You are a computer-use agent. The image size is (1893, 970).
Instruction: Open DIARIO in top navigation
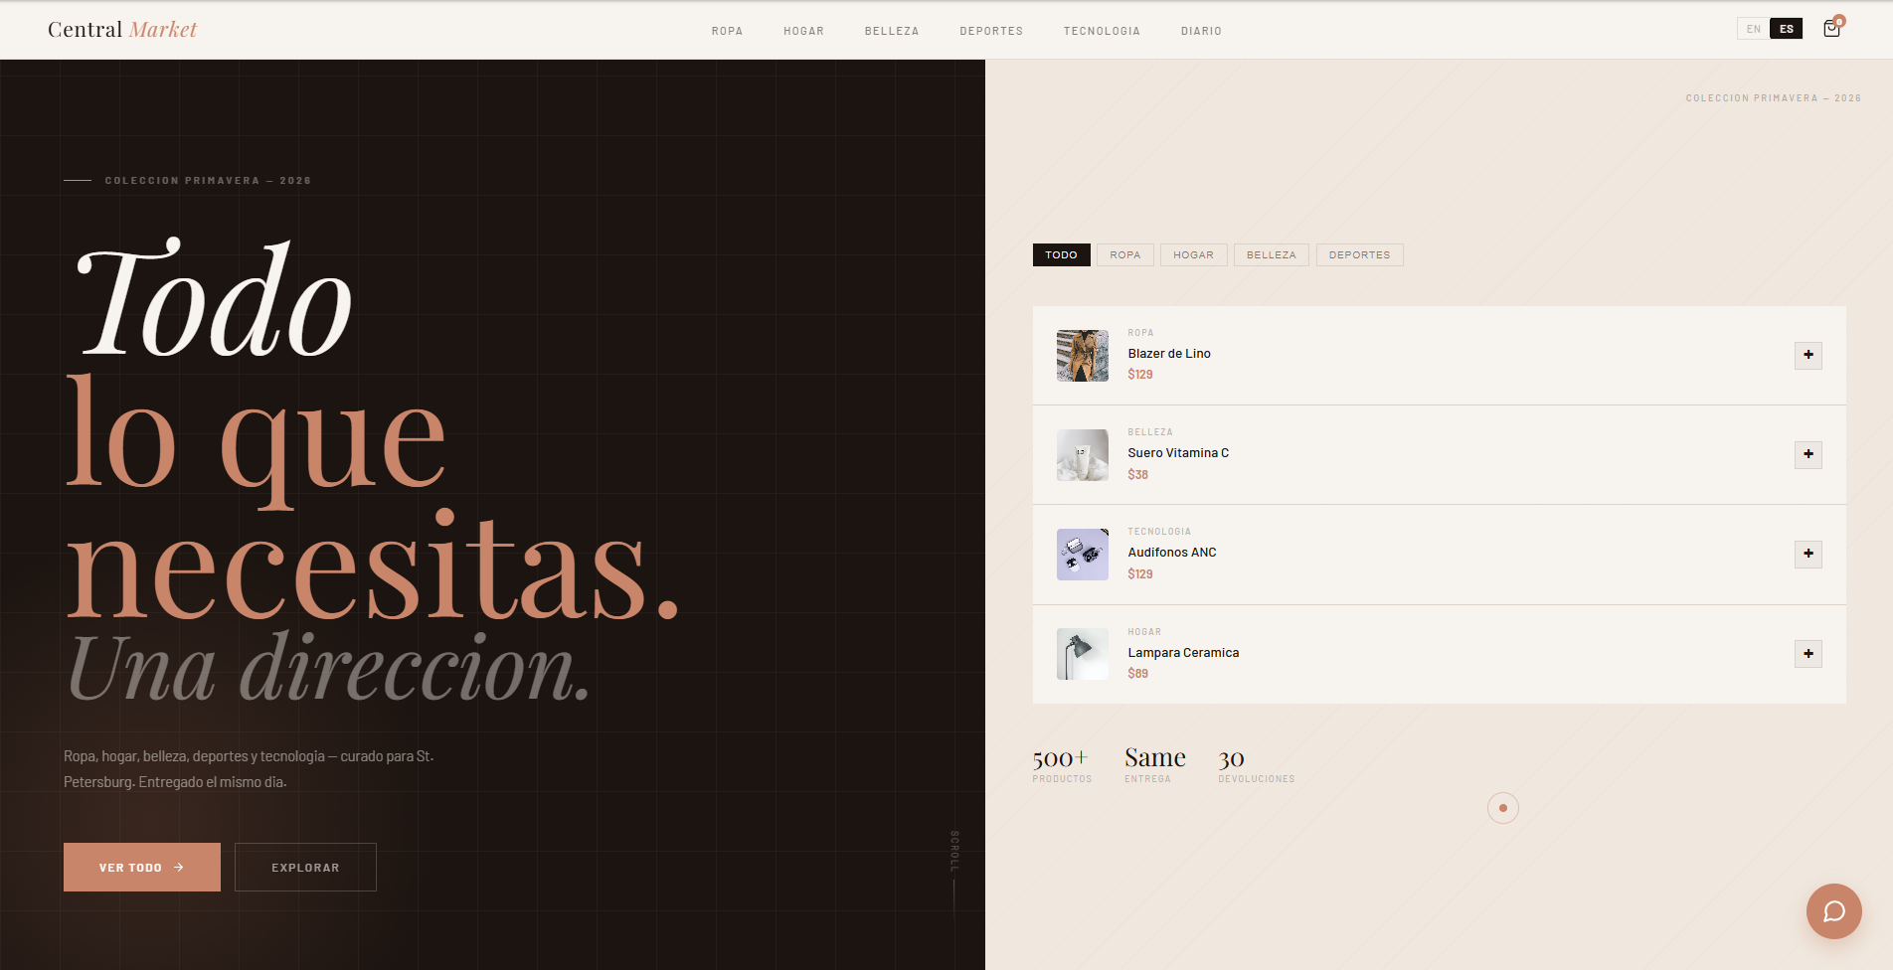point(1201,31)
